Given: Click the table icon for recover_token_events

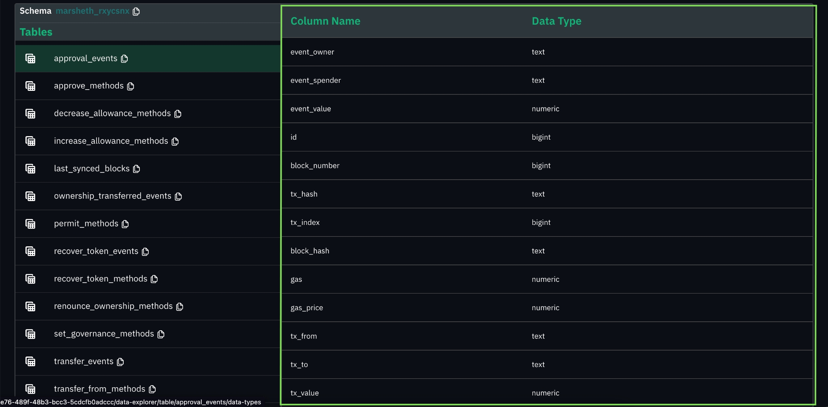Looking at the screenshot, I should [30, 251].
